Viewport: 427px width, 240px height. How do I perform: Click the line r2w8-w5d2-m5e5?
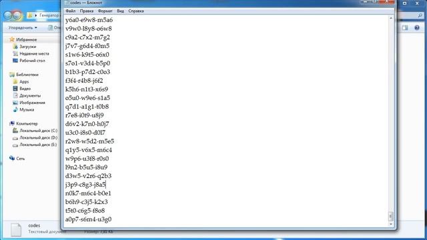pyautogui.click(x=89, y=141)
